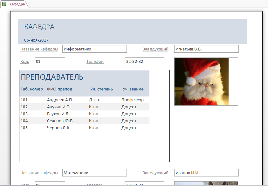
Task: Select the phone field 32-32-32
Action: pos(144,61)
